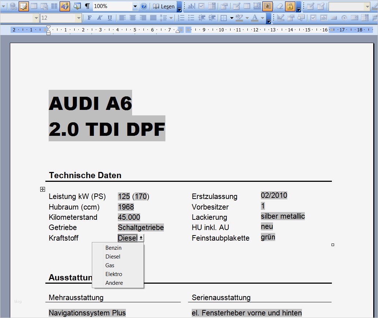Toggle form field shading
378x318 pixels.
coord(267,6)
